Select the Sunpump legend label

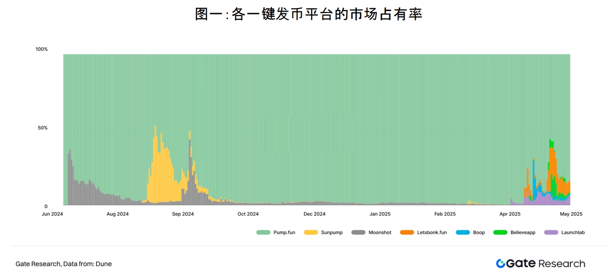pyautogui.click(x=332, y=233)
